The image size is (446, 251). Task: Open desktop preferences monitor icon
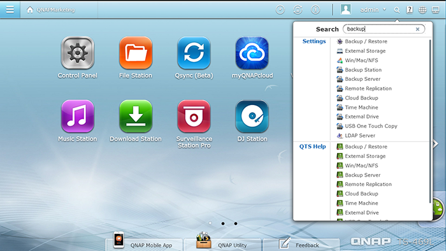[x=435, y=10]
